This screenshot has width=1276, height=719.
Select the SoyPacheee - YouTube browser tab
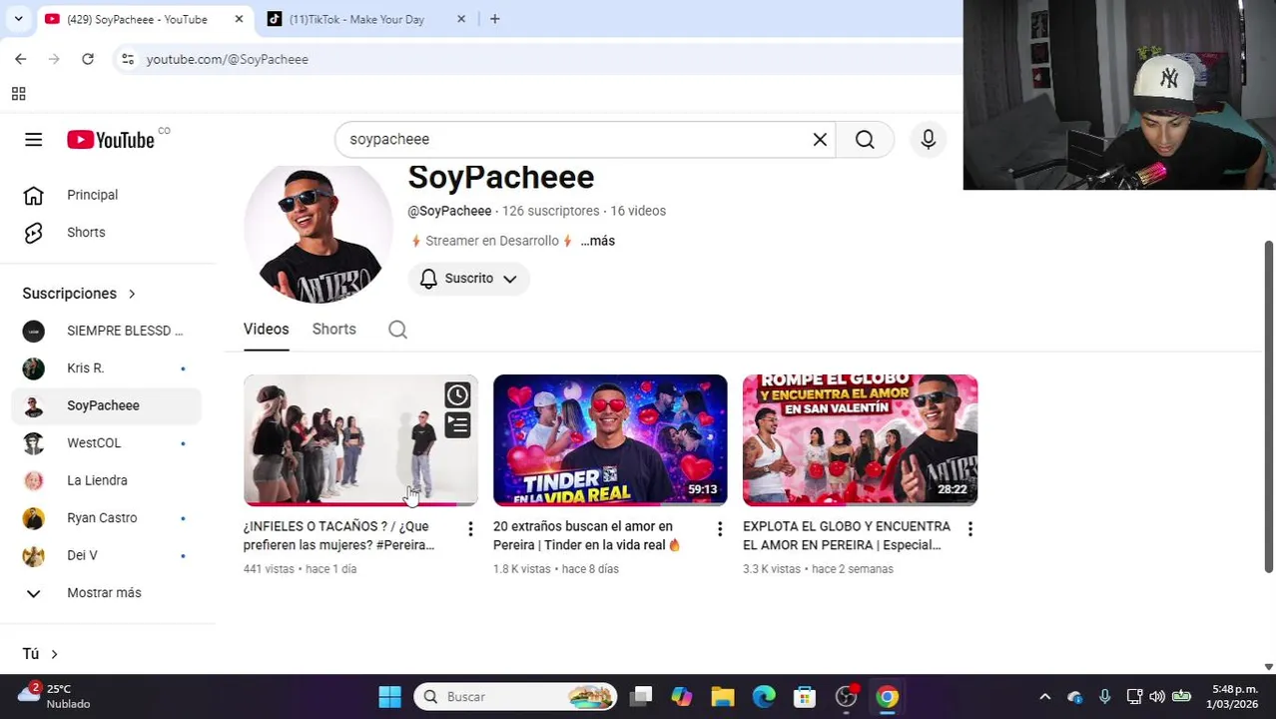(x=137, y=19)
